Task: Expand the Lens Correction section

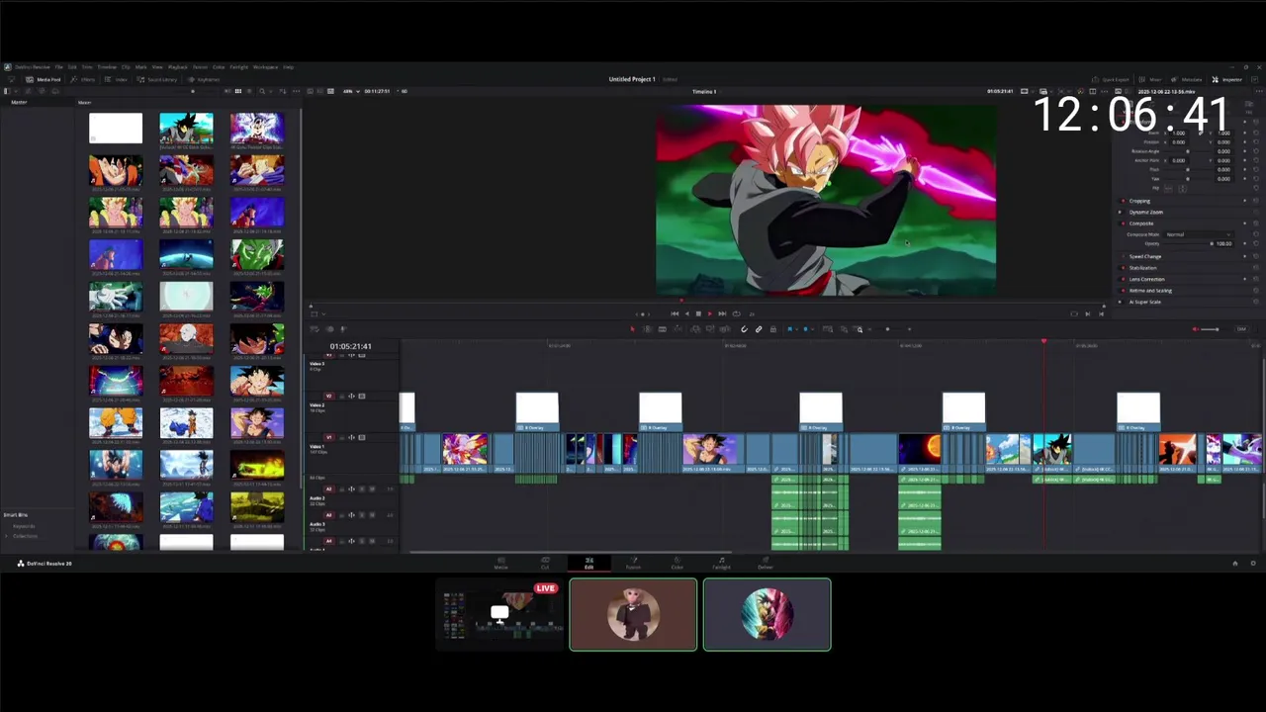Action: click(1147, 279)
